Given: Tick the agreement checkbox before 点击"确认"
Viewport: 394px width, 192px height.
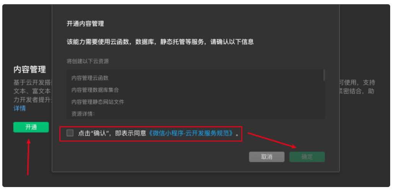Looking at the screenshot, I should pyautogui.click(x=70, y=133).
